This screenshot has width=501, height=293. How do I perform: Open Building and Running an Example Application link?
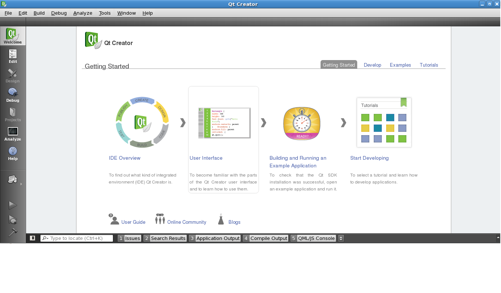click(x=298, y=162)
